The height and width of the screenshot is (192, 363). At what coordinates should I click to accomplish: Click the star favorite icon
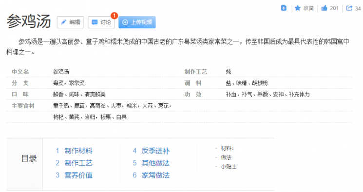tap(298, 8)
